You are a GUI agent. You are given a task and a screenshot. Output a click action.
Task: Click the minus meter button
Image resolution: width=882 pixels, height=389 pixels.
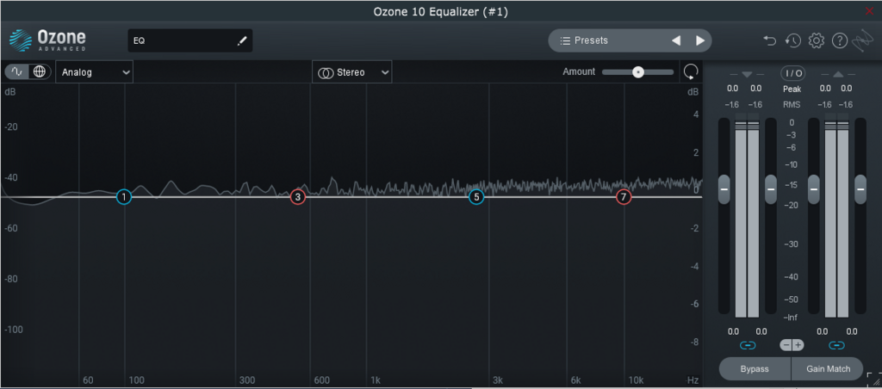(x=786, y=345)
